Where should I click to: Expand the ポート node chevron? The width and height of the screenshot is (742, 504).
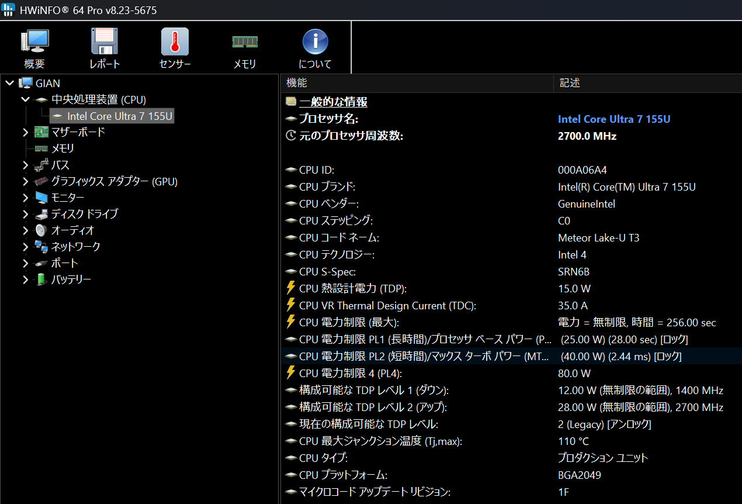pos(25,263)
